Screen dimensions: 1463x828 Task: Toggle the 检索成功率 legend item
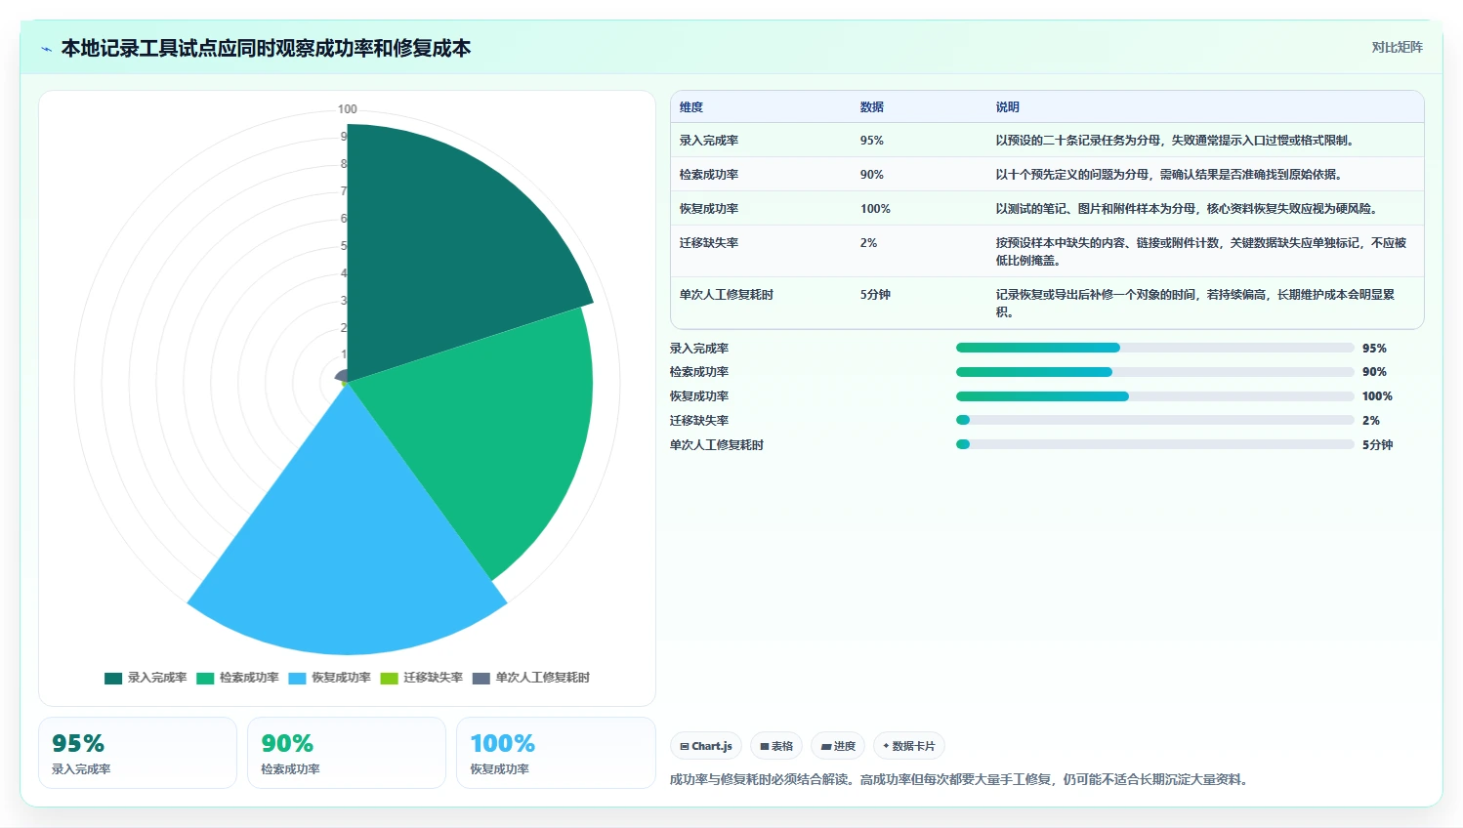(237, 678)
